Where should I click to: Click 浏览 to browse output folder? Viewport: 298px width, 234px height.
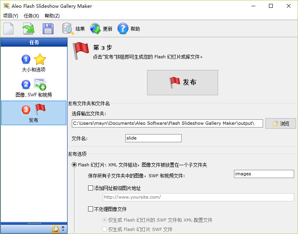click(281, 123)
